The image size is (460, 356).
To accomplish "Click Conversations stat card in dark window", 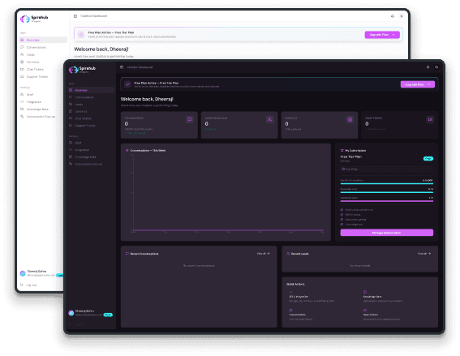I will [x=159, y=125].
